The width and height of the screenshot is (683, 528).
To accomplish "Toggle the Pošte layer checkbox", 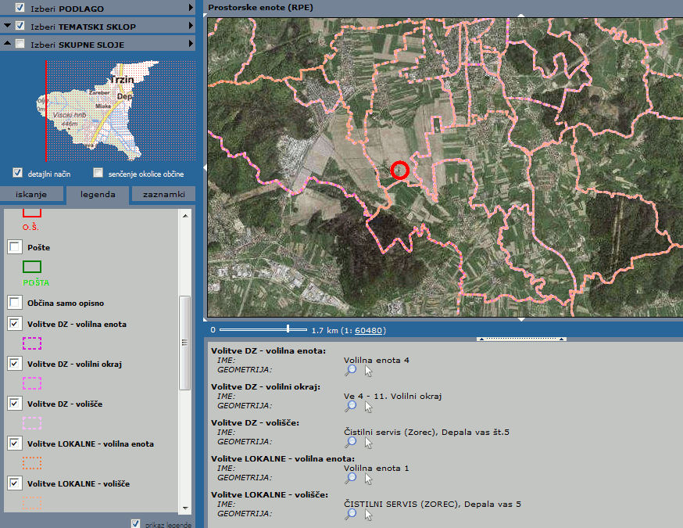I will click(x=15, y=247).
